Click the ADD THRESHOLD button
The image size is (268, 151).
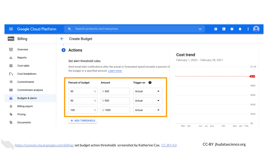(83, 121)
